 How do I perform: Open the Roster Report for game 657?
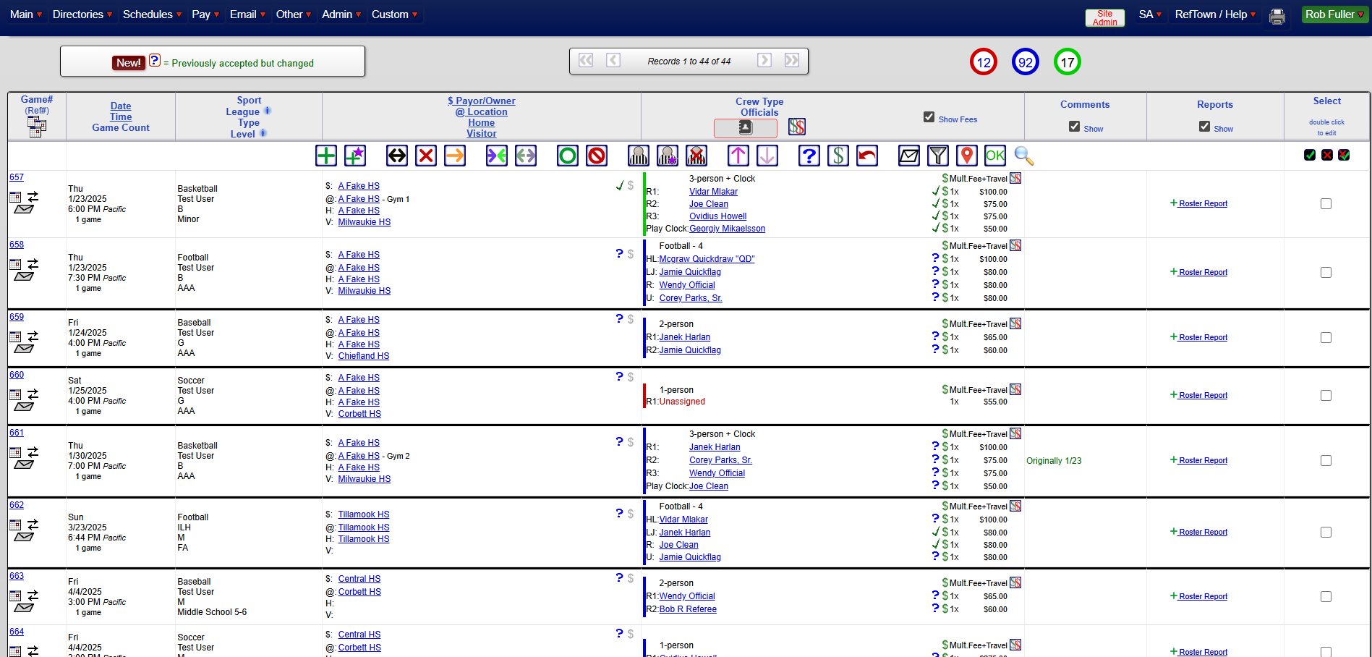1203,203
